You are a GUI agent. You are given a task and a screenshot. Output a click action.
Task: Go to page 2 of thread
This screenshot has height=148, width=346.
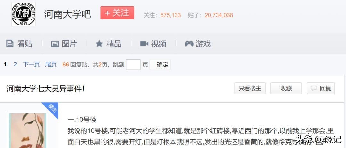pos(15,65)
